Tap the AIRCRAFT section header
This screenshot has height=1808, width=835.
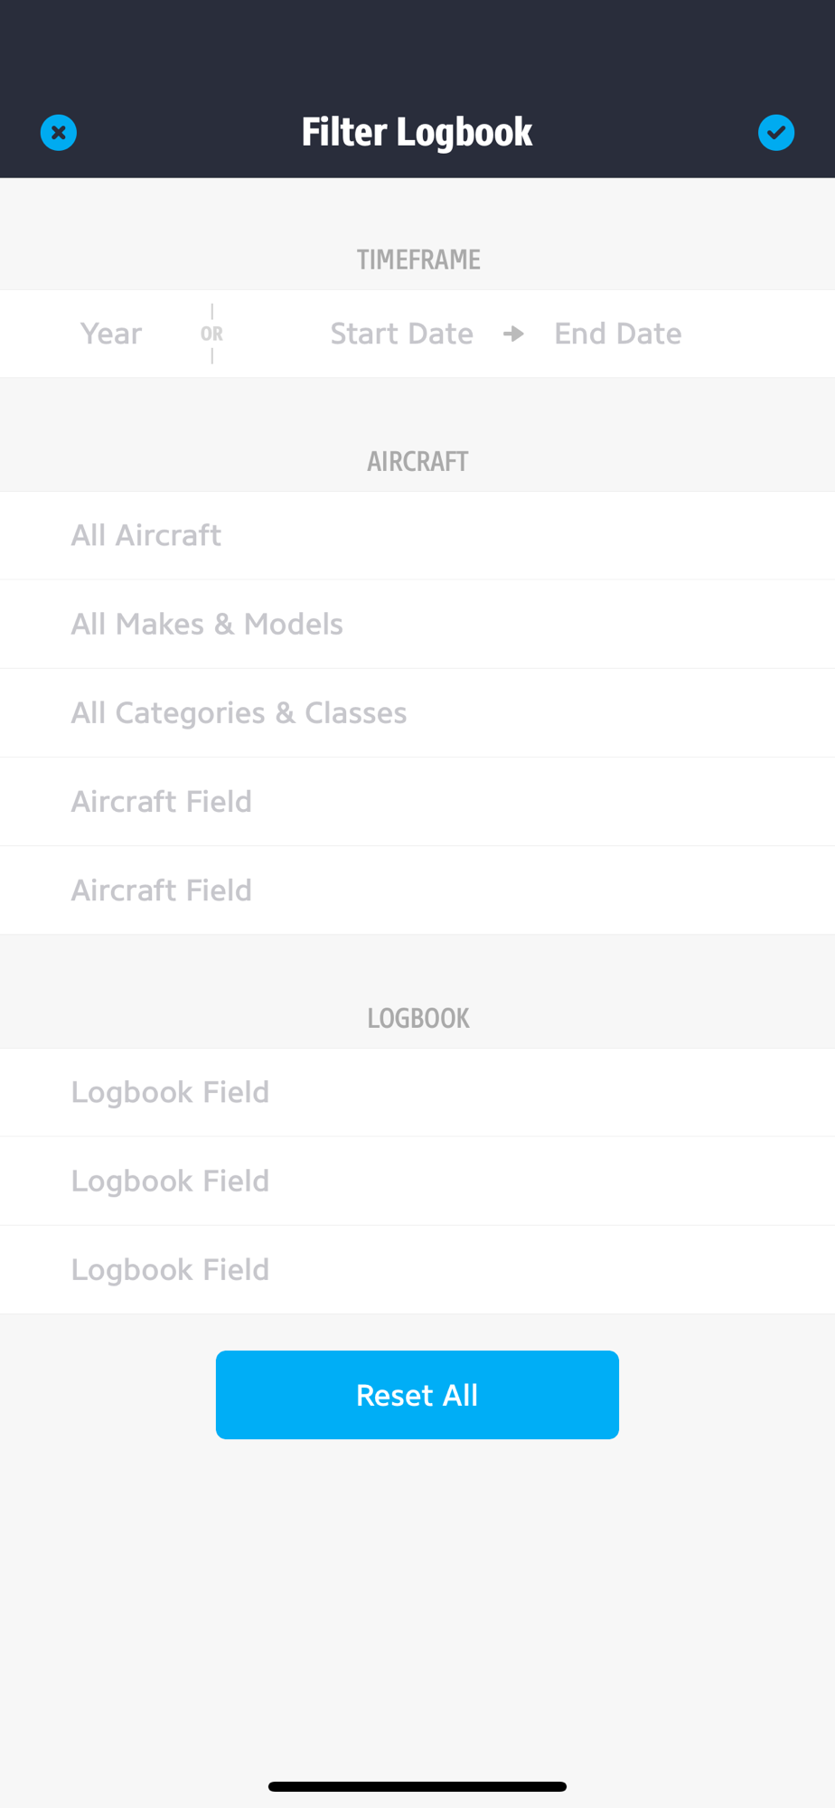tap(417, 462)
